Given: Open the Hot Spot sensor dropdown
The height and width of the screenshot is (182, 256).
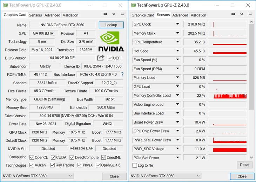Looking at the screenshot, I should point(177,51).
